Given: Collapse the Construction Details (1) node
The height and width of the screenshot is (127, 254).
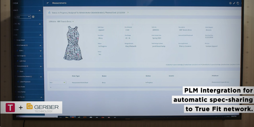Looking at the screenshot, I should point(41,77).
